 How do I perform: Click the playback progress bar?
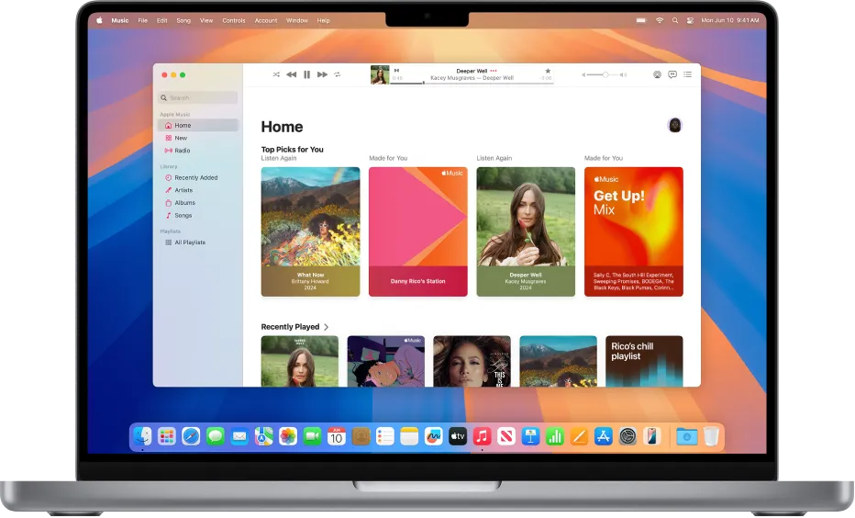tap(472, 83)
